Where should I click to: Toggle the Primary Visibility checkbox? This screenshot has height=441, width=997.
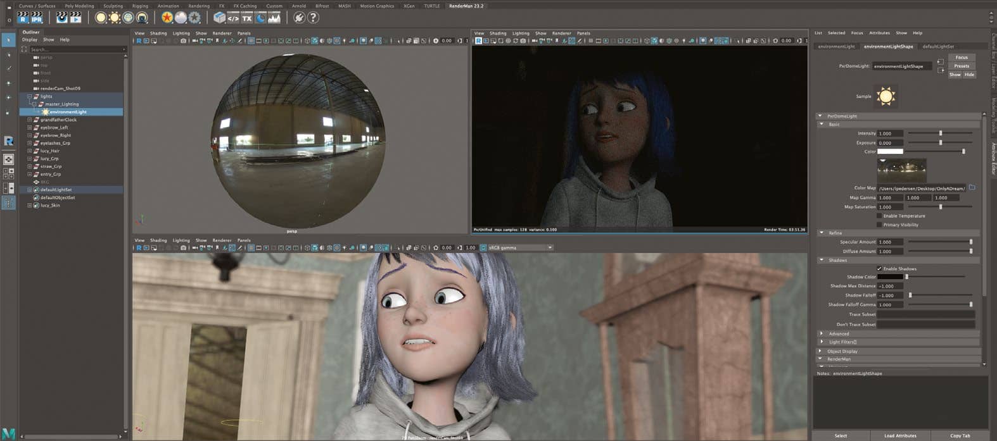tap(879, 225)
